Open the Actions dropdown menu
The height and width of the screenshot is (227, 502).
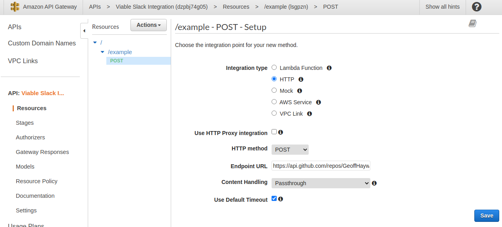(149, 25)
